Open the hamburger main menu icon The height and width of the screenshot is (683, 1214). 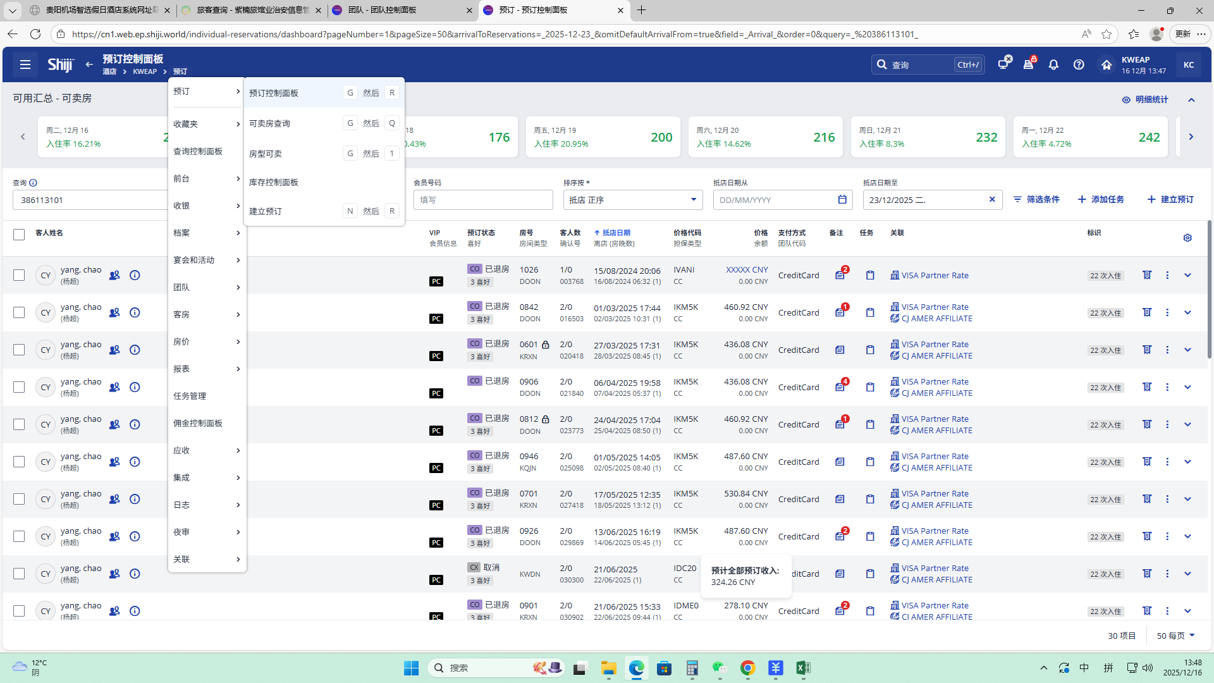coord(25,65)
